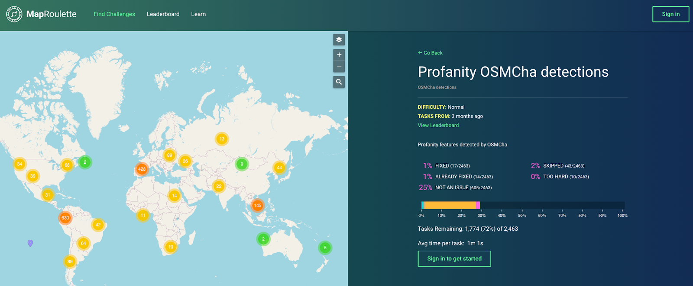Click the DIFFICULTY: Normal text
The image size is (693, 286).
click(441, 107)
